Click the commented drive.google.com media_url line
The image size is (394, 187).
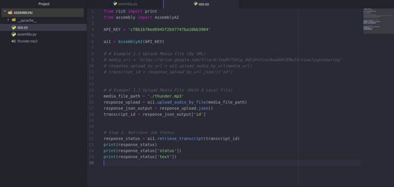coord(223,60)
